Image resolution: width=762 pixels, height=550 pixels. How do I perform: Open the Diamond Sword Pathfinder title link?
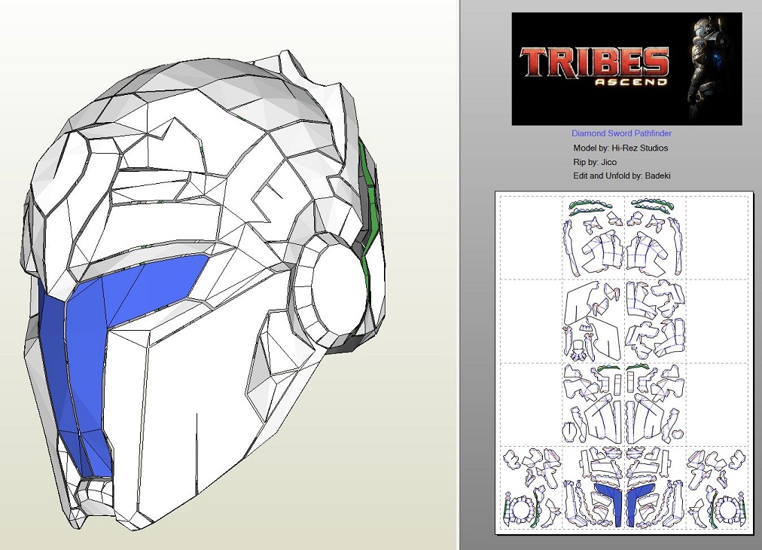click(x=621, y=133)
